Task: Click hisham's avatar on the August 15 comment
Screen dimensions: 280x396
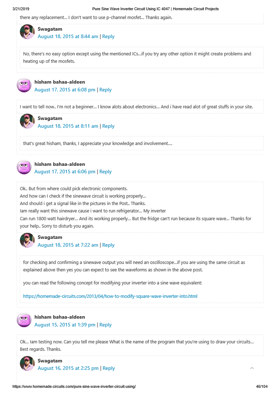Action: click(x=24, y=320)
